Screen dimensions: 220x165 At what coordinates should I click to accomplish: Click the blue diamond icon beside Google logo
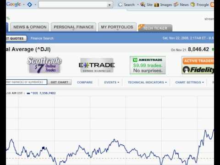pyautogui.click(x=30, y=5)
